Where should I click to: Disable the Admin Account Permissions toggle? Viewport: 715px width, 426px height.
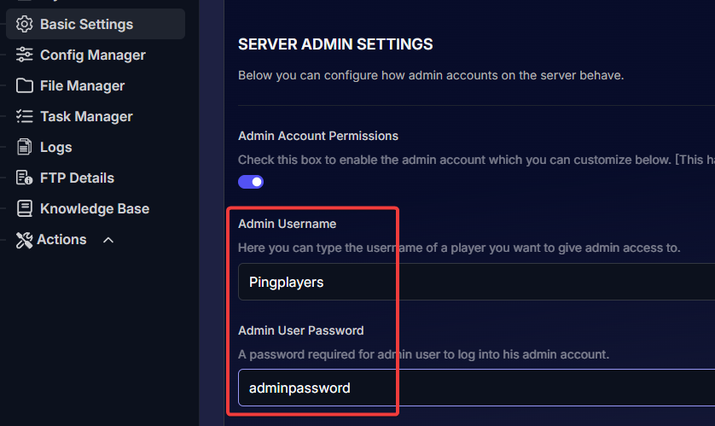pos(251,182)
